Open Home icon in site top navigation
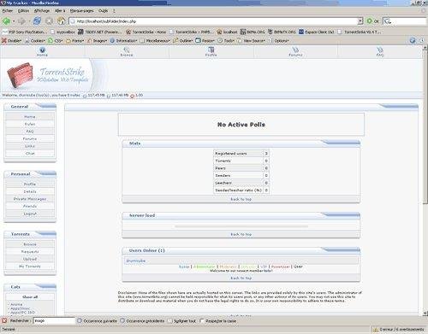The width and height of the screenshot is (428, 334). [42, 50]
